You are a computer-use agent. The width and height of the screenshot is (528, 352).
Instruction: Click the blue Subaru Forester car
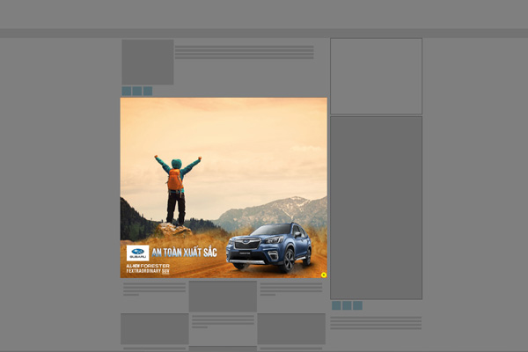(268, 246)
